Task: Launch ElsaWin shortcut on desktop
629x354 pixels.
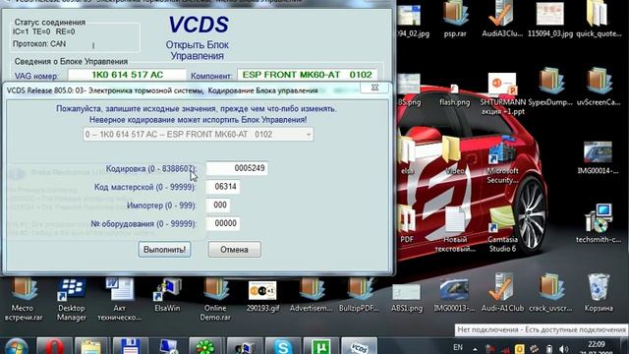Action: point(167,295)
